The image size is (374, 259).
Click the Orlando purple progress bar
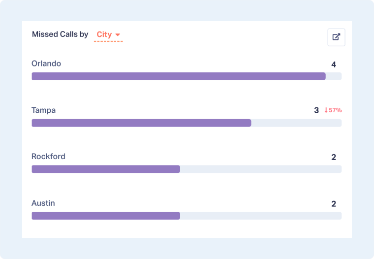coord(179,76)
